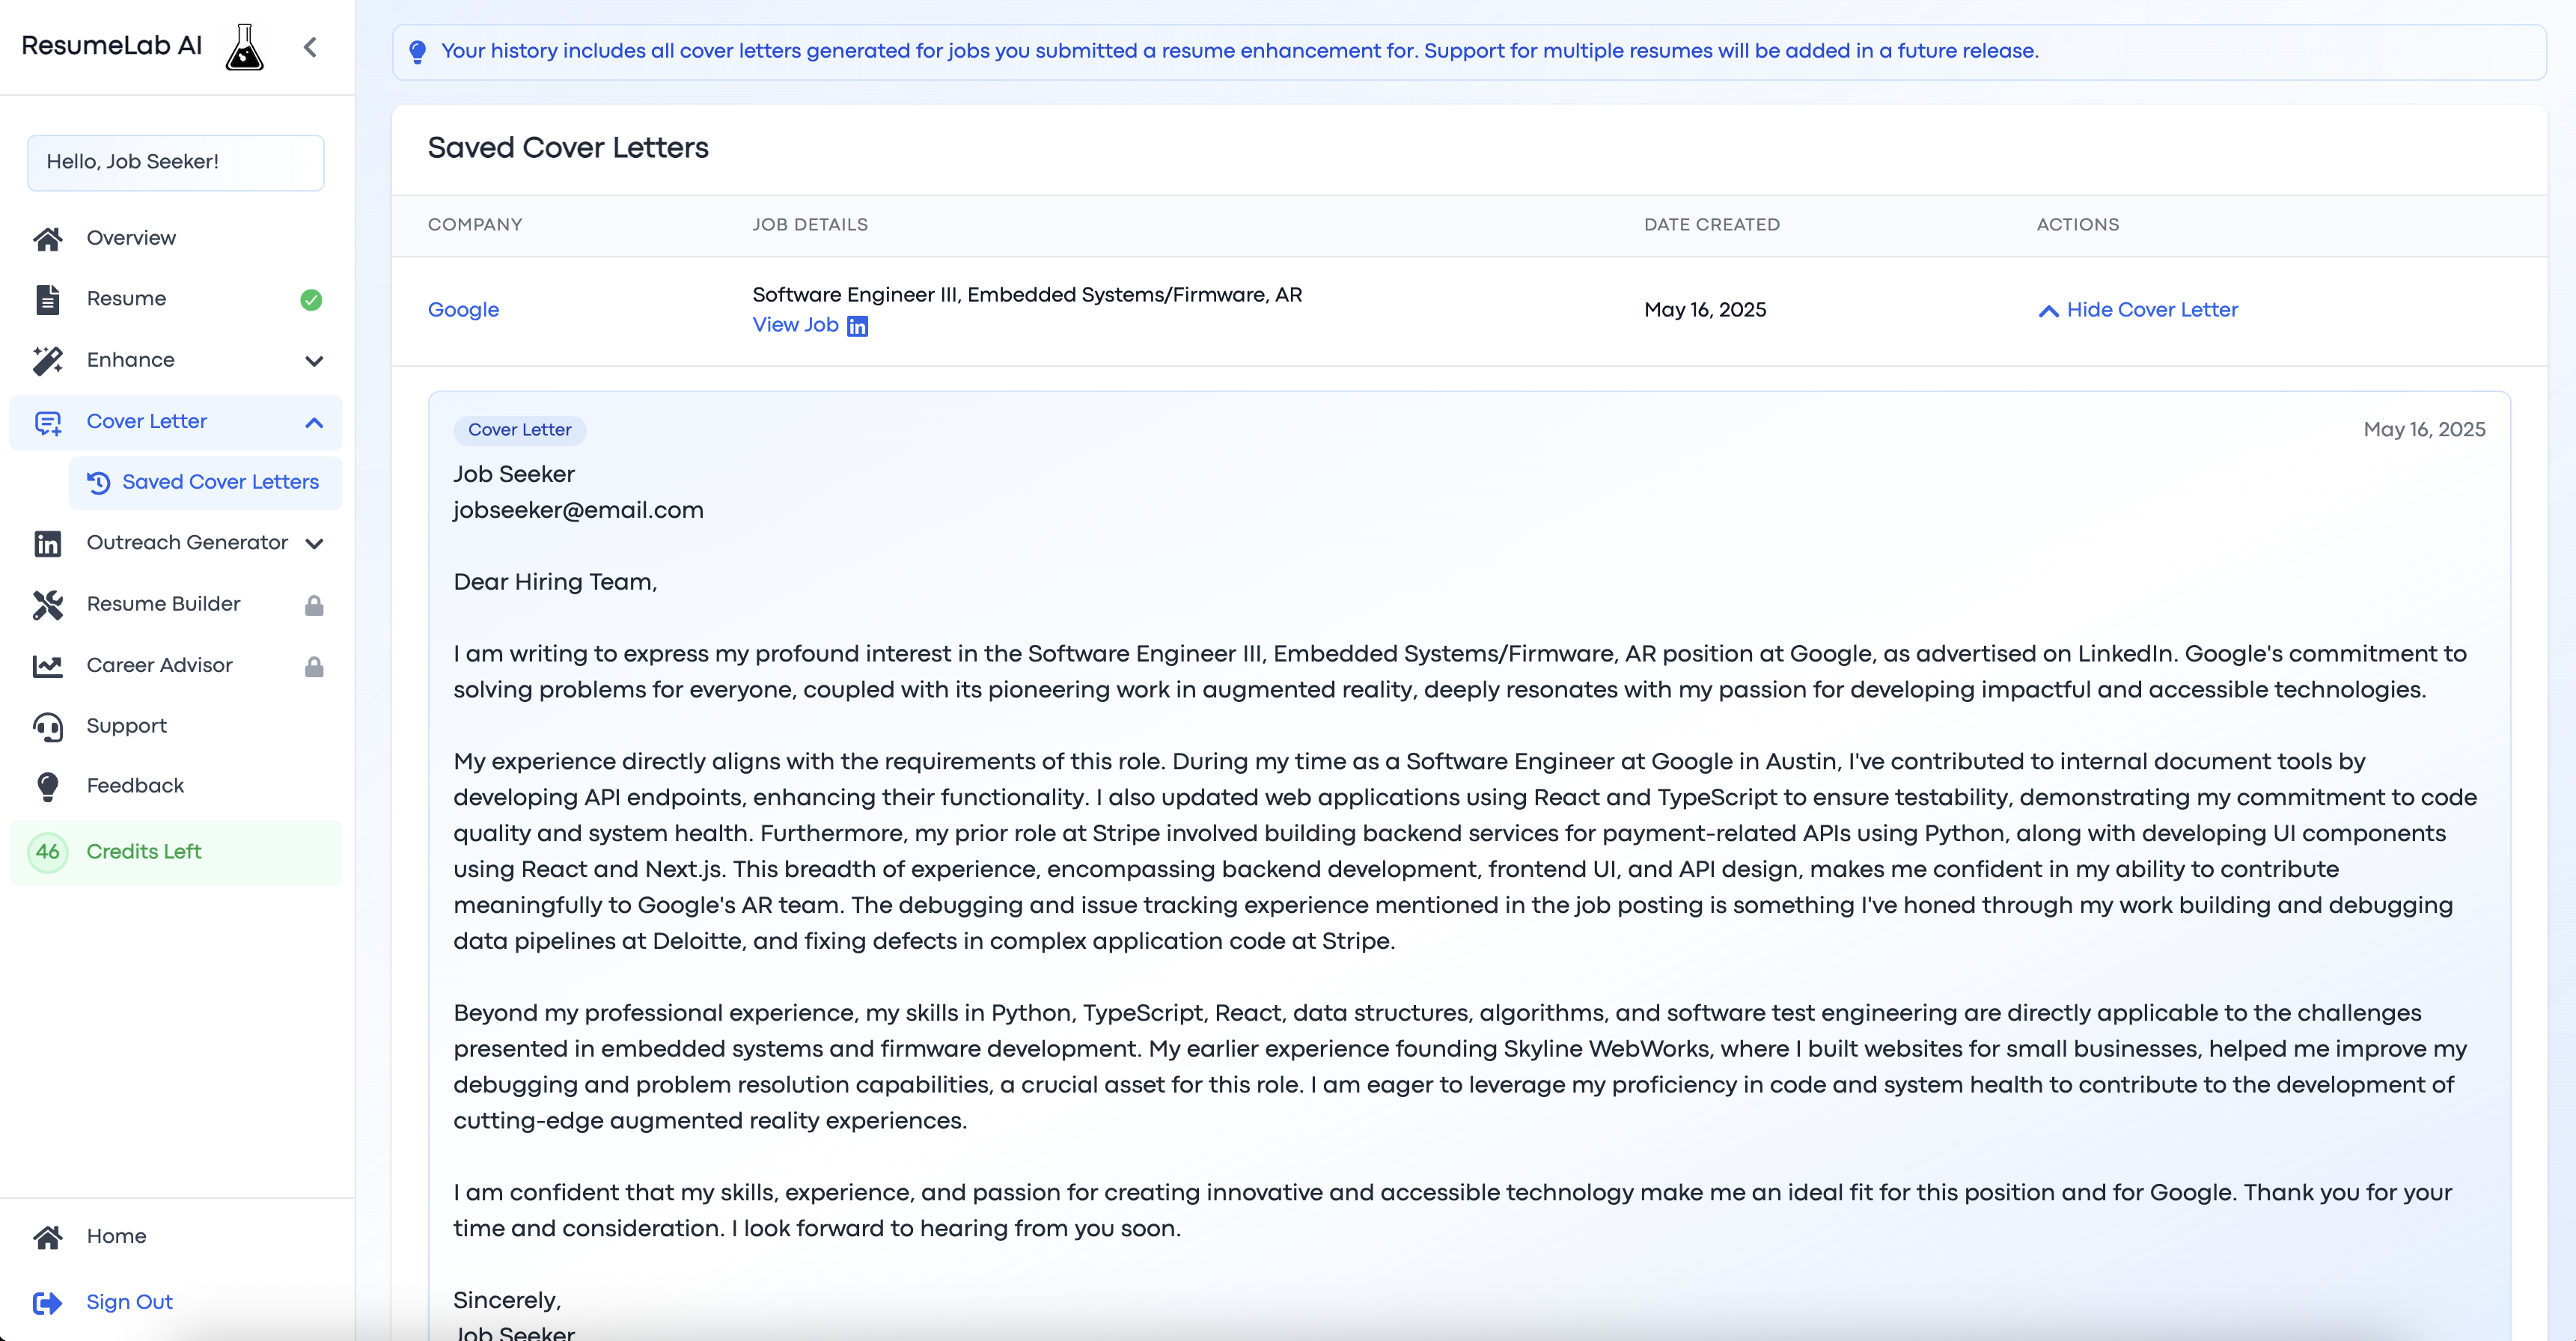Click the Sign Out arrow icon
The height and width of the screenshot is (1341, 2576).
click(x=47, y=1302)
